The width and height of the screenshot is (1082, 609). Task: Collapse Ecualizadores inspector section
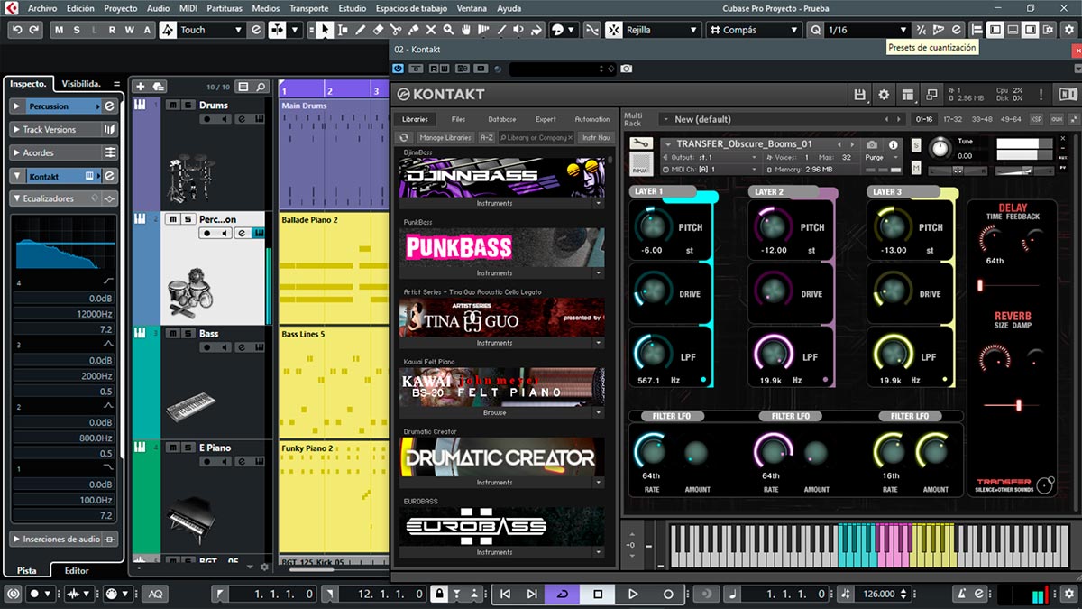pos(17,198)
